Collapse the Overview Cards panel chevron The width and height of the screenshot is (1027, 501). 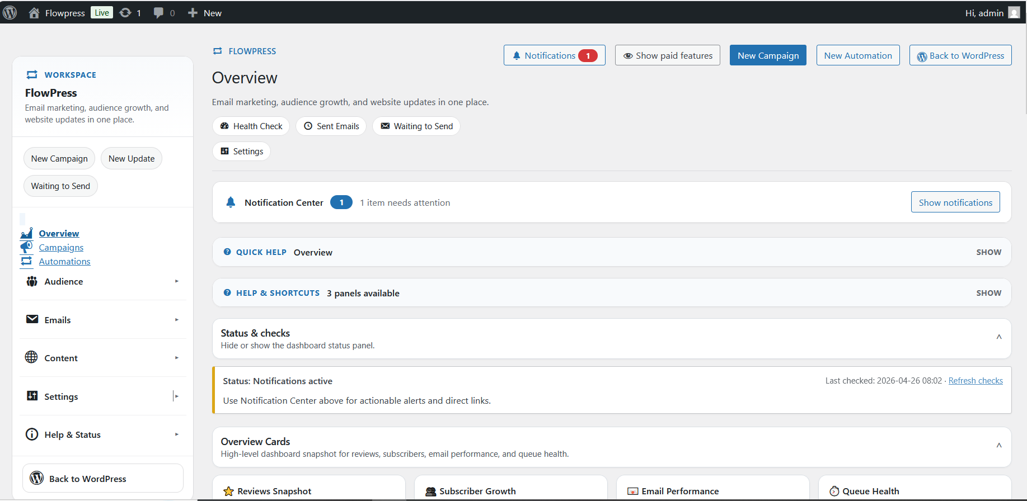(998, 446)
